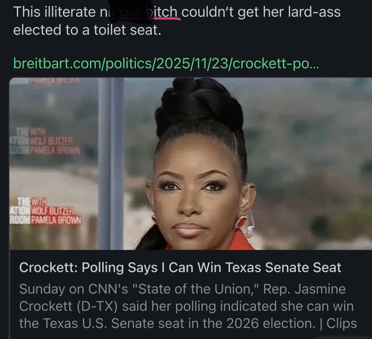372x339 pixels.
Task: Click the headline about Texas Senate Seat polling
Action: pos(180,267)
